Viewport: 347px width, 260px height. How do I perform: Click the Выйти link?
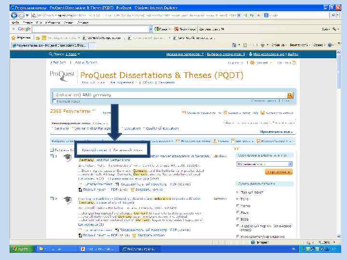point(293,54)
